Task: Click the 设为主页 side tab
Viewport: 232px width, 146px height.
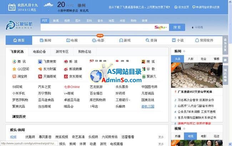Action: click(225, 45)
